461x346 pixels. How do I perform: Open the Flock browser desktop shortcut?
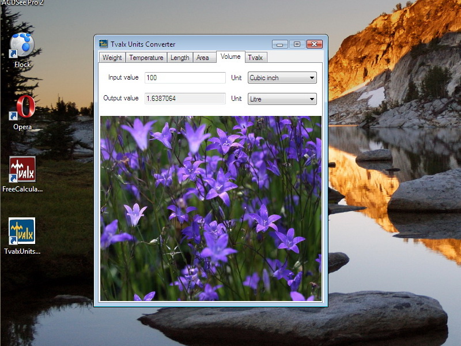(22, 46)
